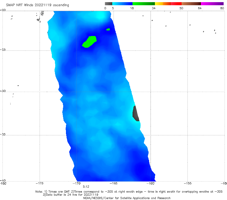227x200 pixels.
Task: Click the '3)Data buffer is 24 hrs' note line
Action: 71,195
